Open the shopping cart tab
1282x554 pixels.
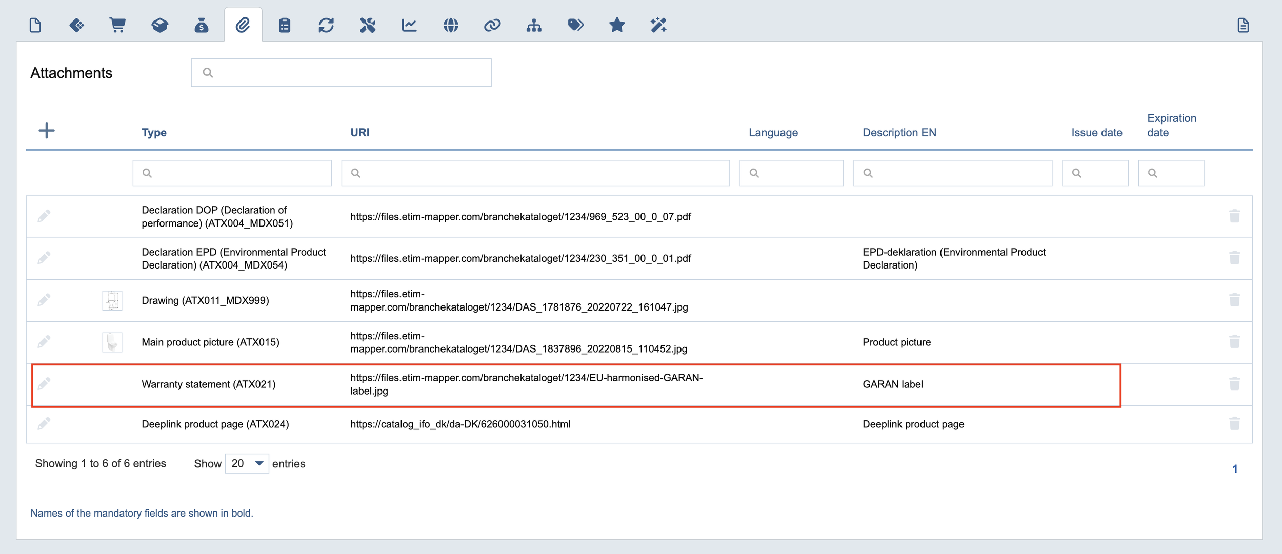[117, 25]
